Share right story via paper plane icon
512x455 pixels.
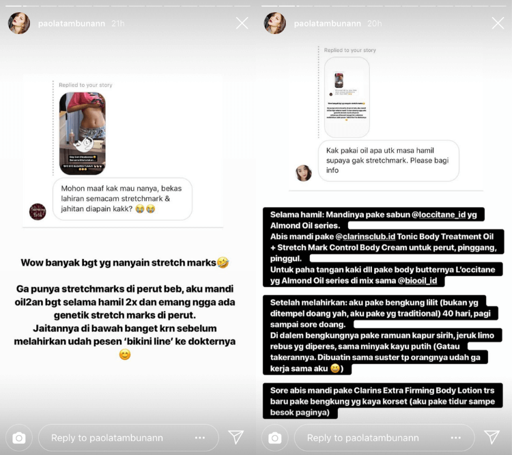(x=492, y=437)
